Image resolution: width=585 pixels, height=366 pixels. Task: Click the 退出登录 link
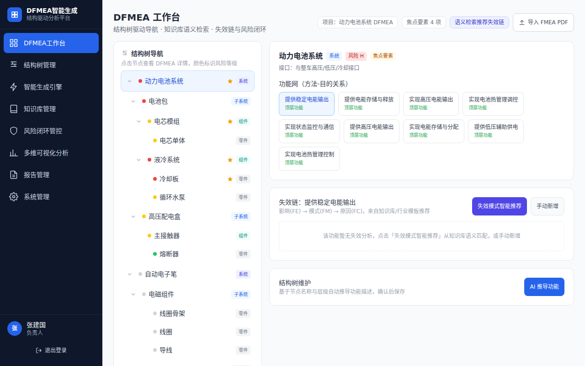click(x=51, y=350)
